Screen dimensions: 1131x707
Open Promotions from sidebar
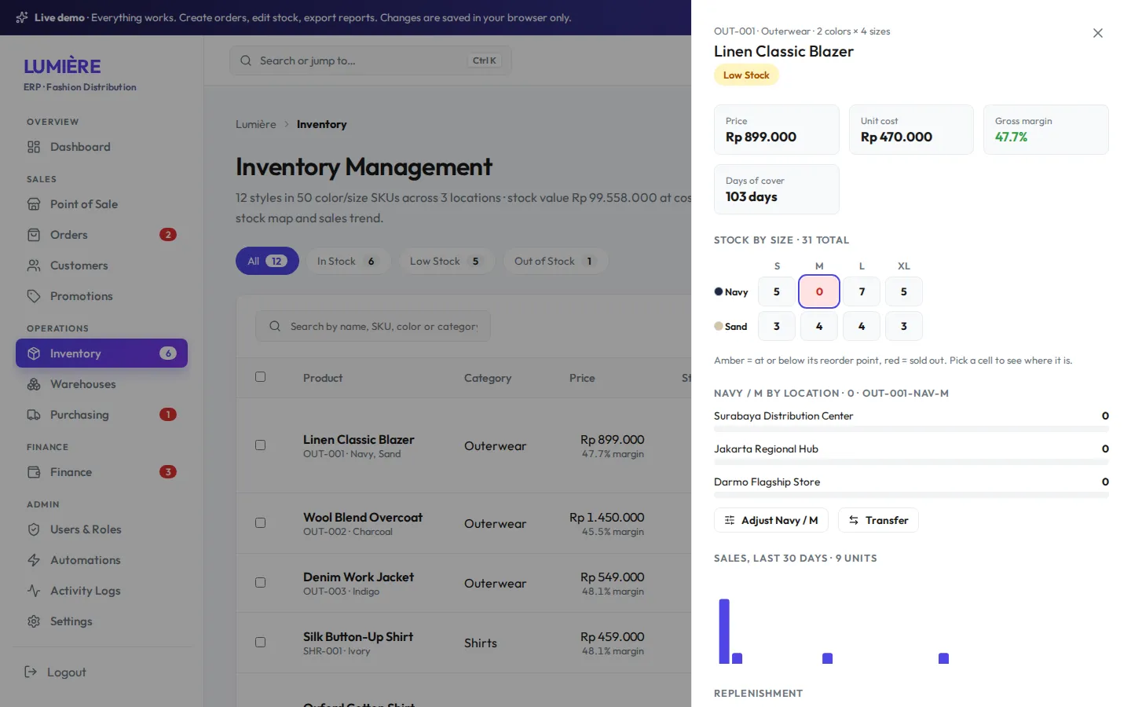coord(101,296)
